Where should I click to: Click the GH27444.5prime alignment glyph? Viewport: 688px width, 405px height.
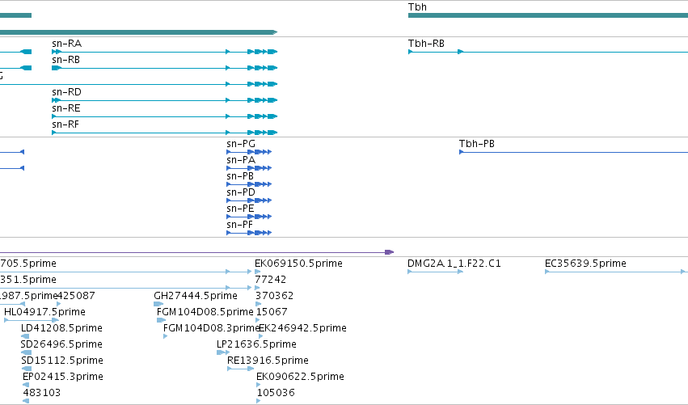click(x=158, y=304)
